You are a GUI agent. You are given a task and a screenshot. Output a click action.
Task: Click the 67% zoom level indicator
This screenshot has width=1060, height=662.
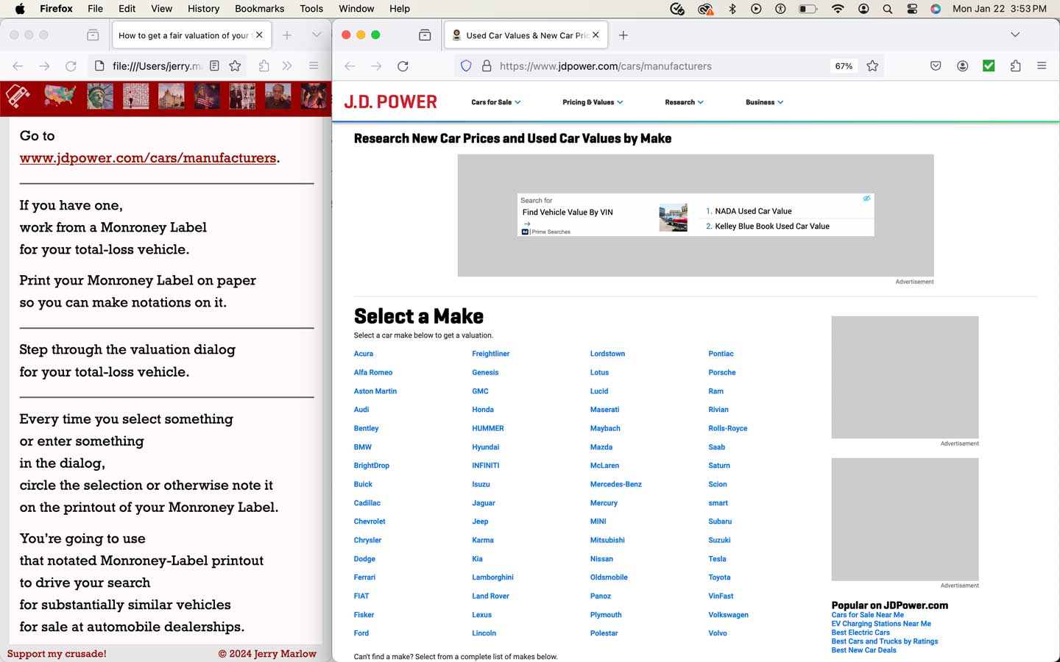(844, 66)
